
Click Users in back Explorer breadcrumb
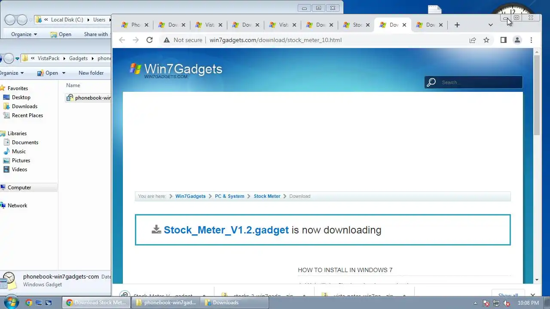coord(99,20)
